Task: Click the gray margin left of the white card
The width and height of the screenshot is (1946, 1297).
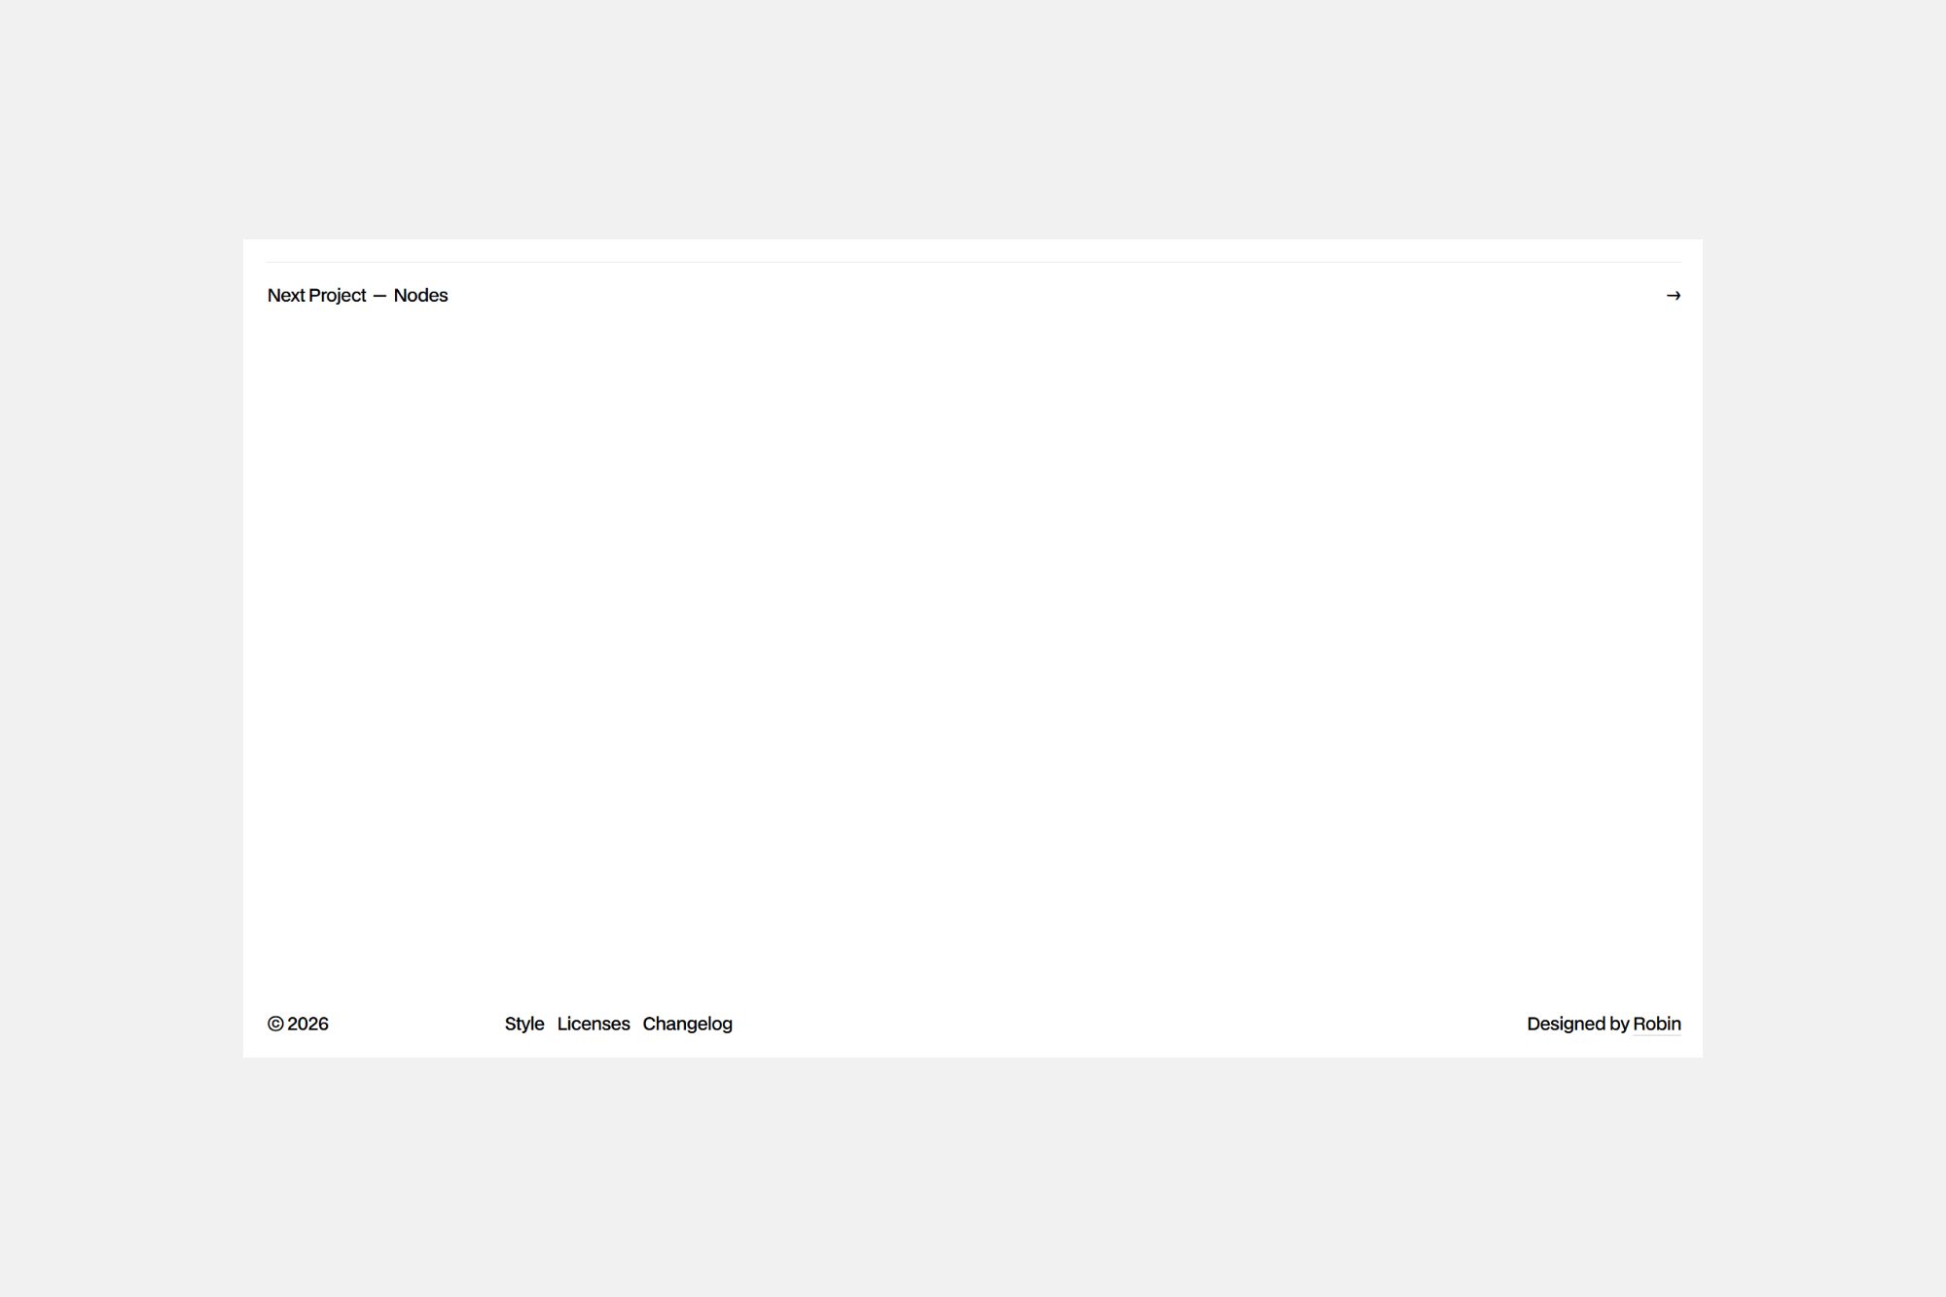Action: point(122,647)
